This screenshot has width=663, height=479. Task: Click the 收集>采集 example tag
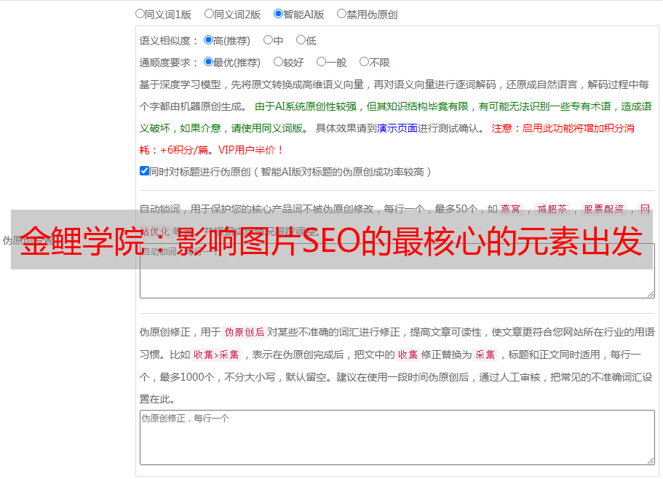click(216, 355)
